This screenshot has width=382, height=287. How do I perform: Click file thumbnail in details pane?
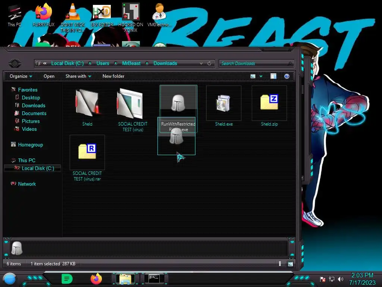coord(17,248)
